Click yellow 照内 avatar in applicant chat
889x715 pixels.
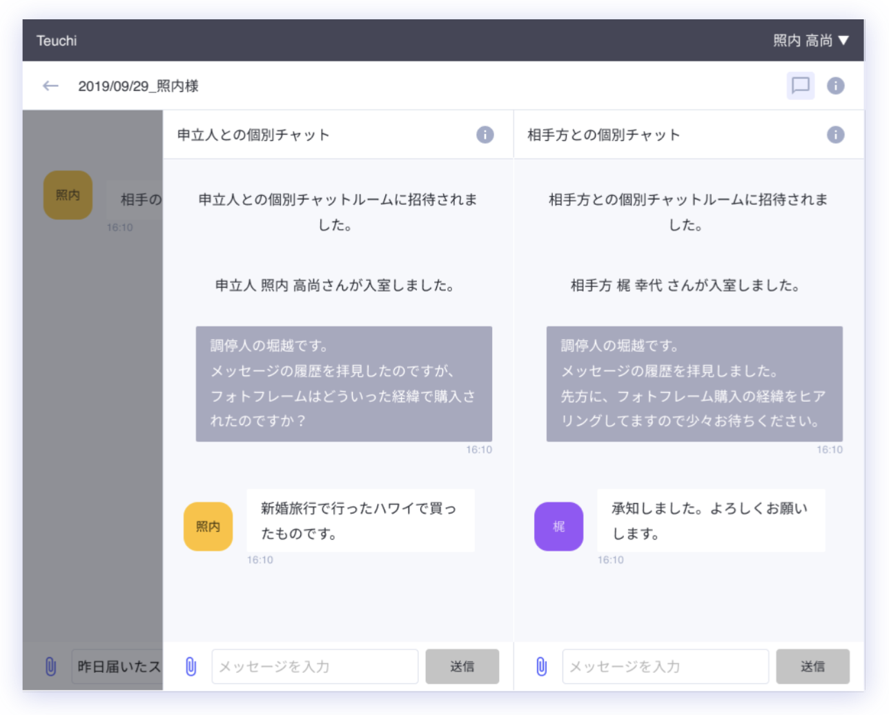coord(208,527)
